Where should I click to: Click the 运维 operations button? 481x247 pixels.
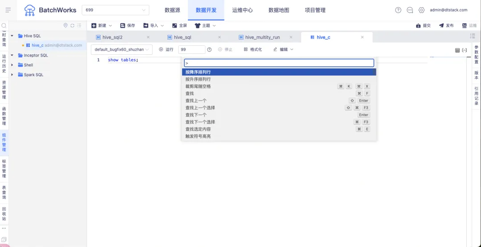click(469, 25)
